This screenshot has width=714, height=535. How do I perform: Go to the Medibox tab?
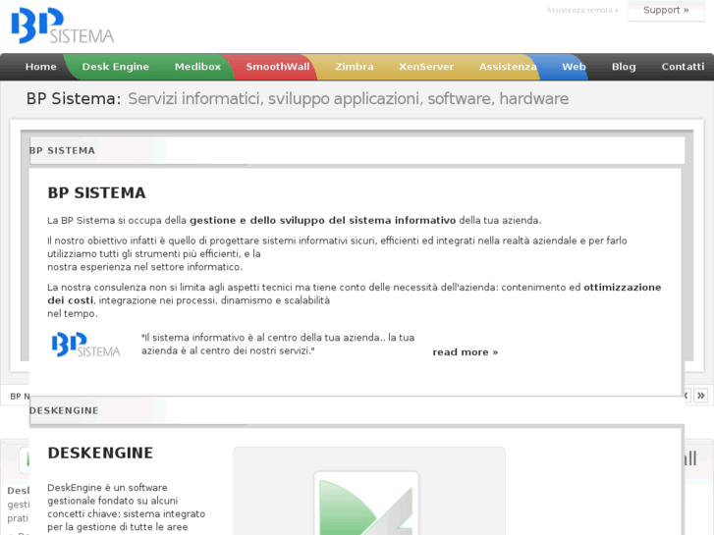click(x=197, y=67)
